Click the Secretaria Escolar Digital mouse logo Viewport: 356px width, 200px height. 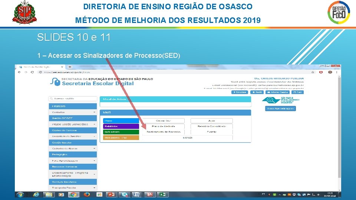[x=55, y=81]
